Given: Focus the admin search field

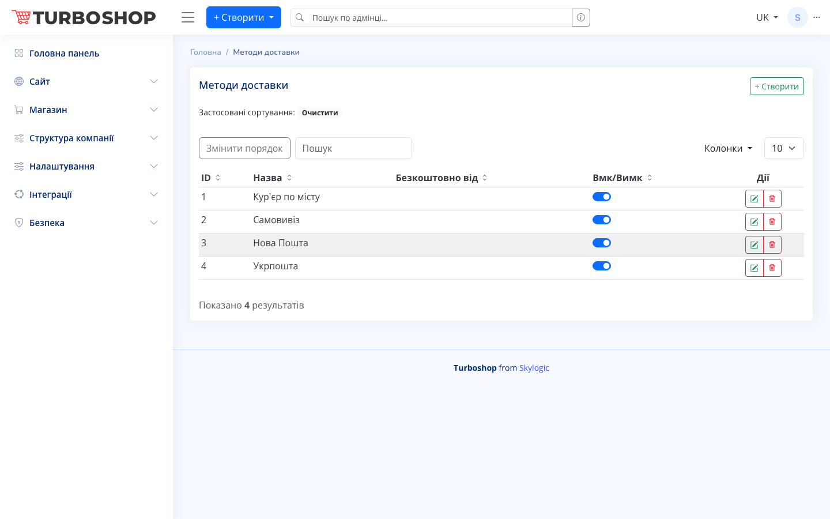Looking at the screenshot, I should (x=441, y=17).
